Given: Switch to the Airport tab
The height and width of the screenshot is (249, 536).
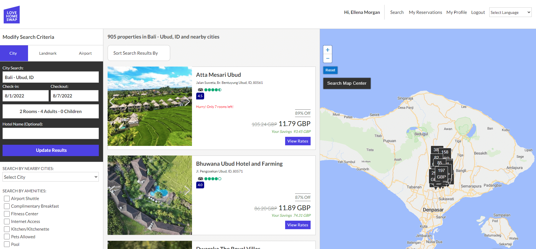Looking at the screenshot, I should (85, 53).
